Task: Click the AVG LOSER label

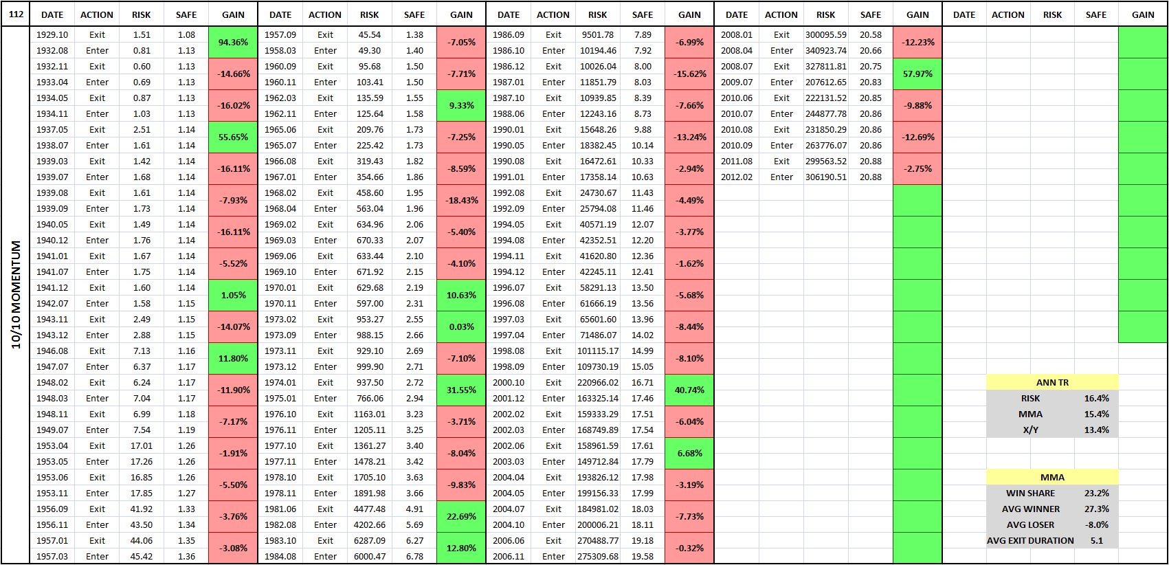Action: [1030, 525]
